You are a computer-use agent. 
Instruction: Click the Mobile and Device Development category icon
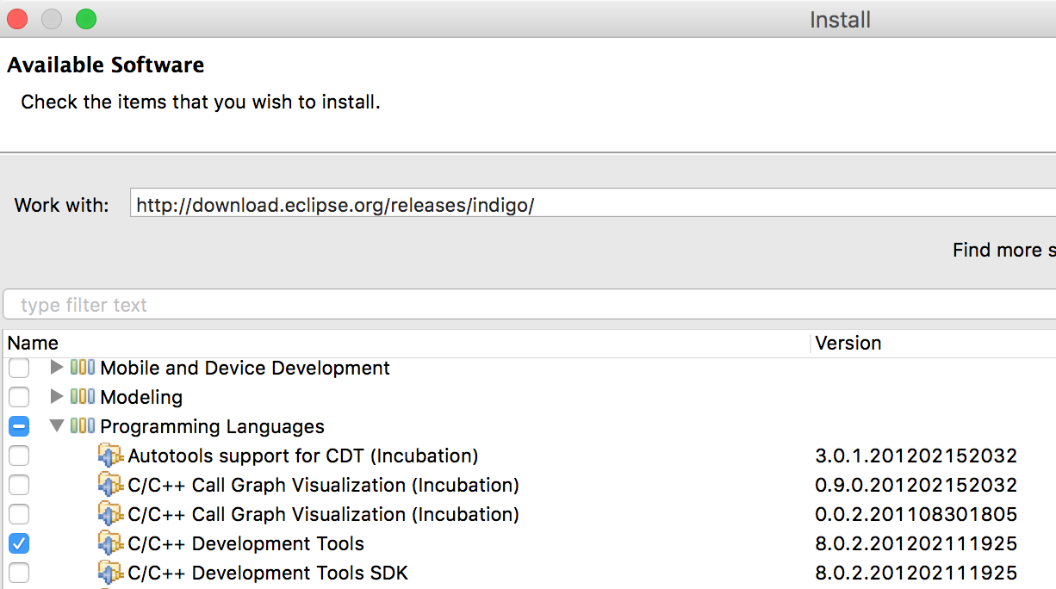coord(83,368)
